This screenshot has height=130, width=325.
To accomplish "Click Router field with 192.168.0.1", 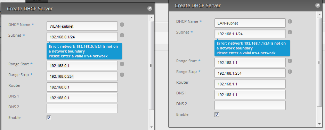I will [82, 87].
